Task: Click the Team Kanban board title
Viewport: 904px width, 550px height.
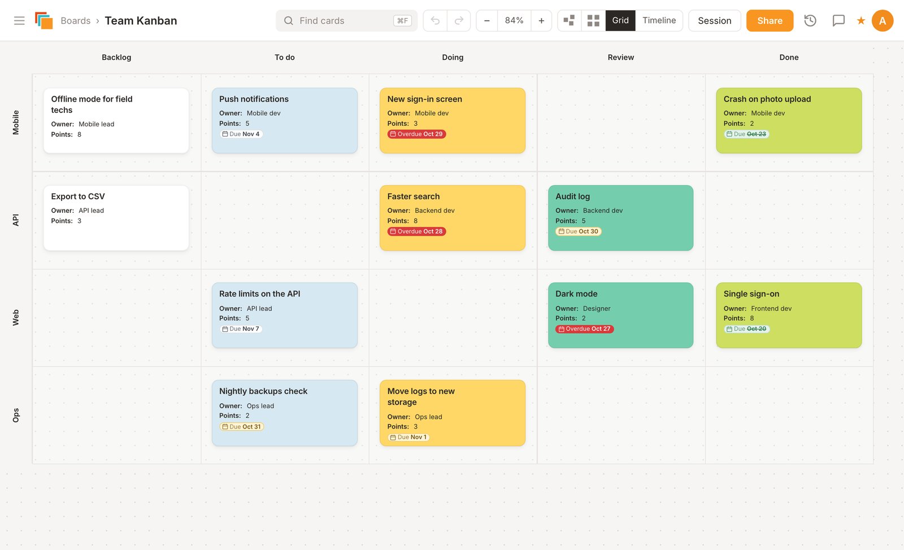Action: pos(141,21)
